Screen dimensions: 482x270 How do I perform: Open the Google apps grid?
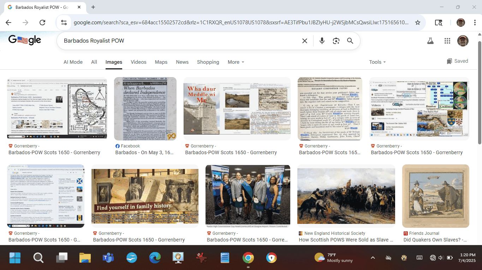point(447,41)
